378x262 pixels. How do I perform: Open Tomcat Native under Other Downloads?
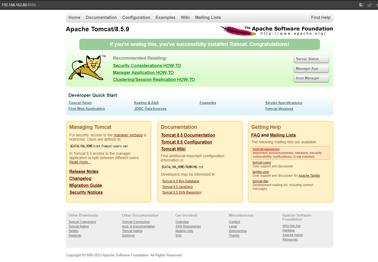coord(79,226)
